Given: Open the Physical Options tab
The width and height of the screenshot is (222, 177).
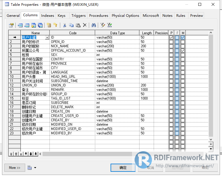Looking at the screenshot, I should click(x=125, y=16).
